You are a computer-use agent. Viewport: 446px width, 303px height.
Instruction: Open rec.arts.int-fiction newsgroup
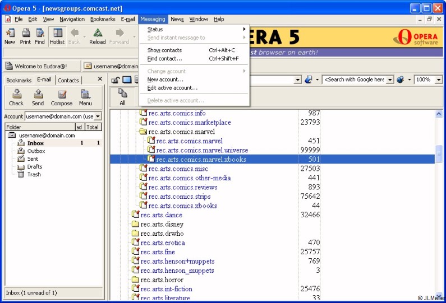coord(167,289)
